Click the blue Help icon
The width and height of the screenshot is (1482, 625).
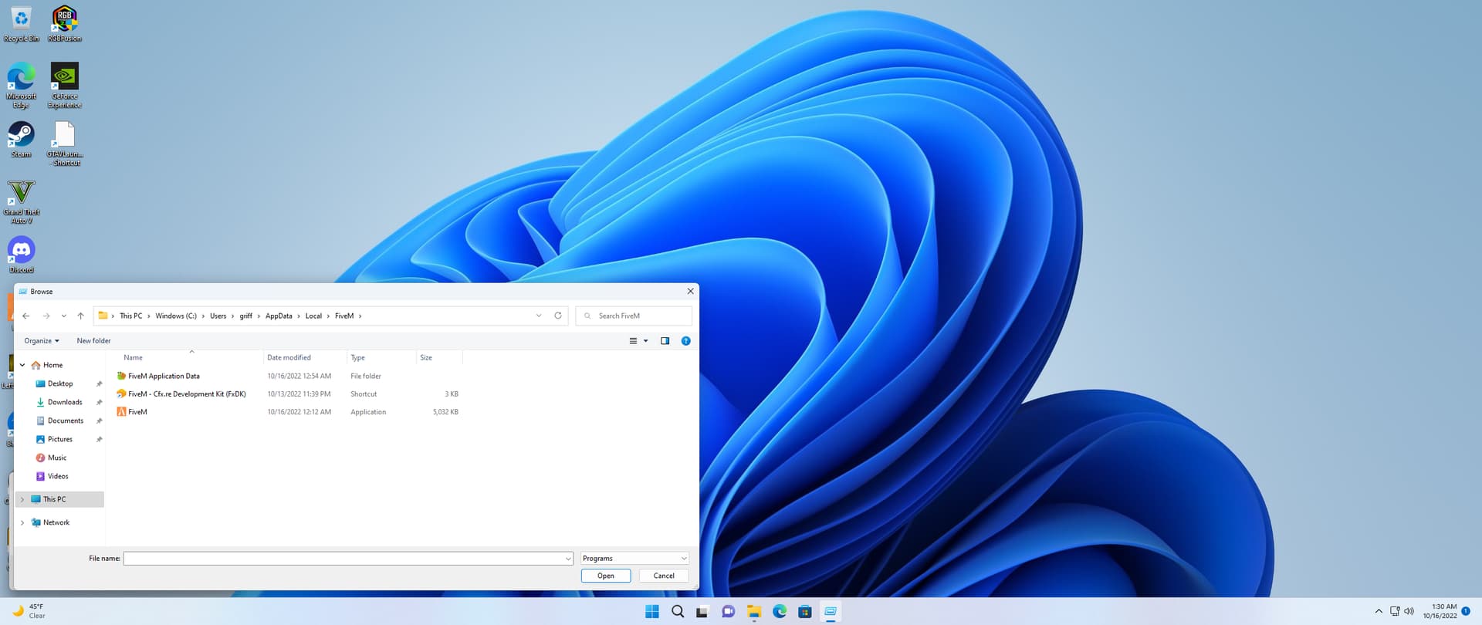[685, 341]
